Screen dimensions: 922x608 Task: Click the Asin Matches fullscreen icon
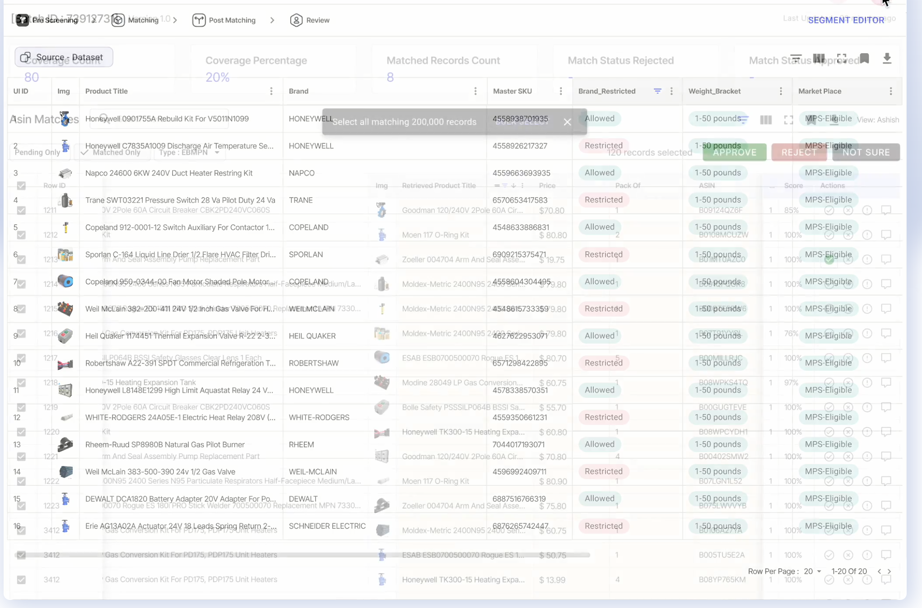(x=788, y=120)
